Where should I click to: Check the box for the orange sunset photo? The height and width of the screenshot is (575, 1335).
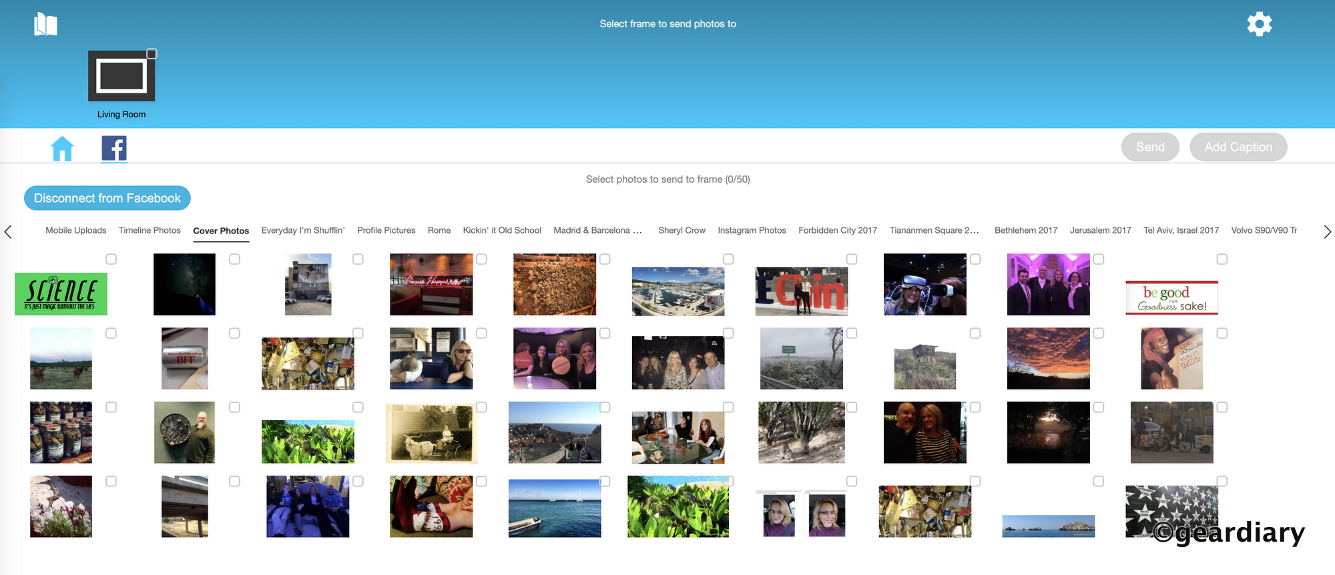point(1099,333)
